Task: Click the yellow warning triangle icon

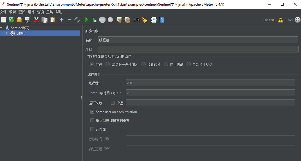Action: pyautogui.click(x=280, y=20)
